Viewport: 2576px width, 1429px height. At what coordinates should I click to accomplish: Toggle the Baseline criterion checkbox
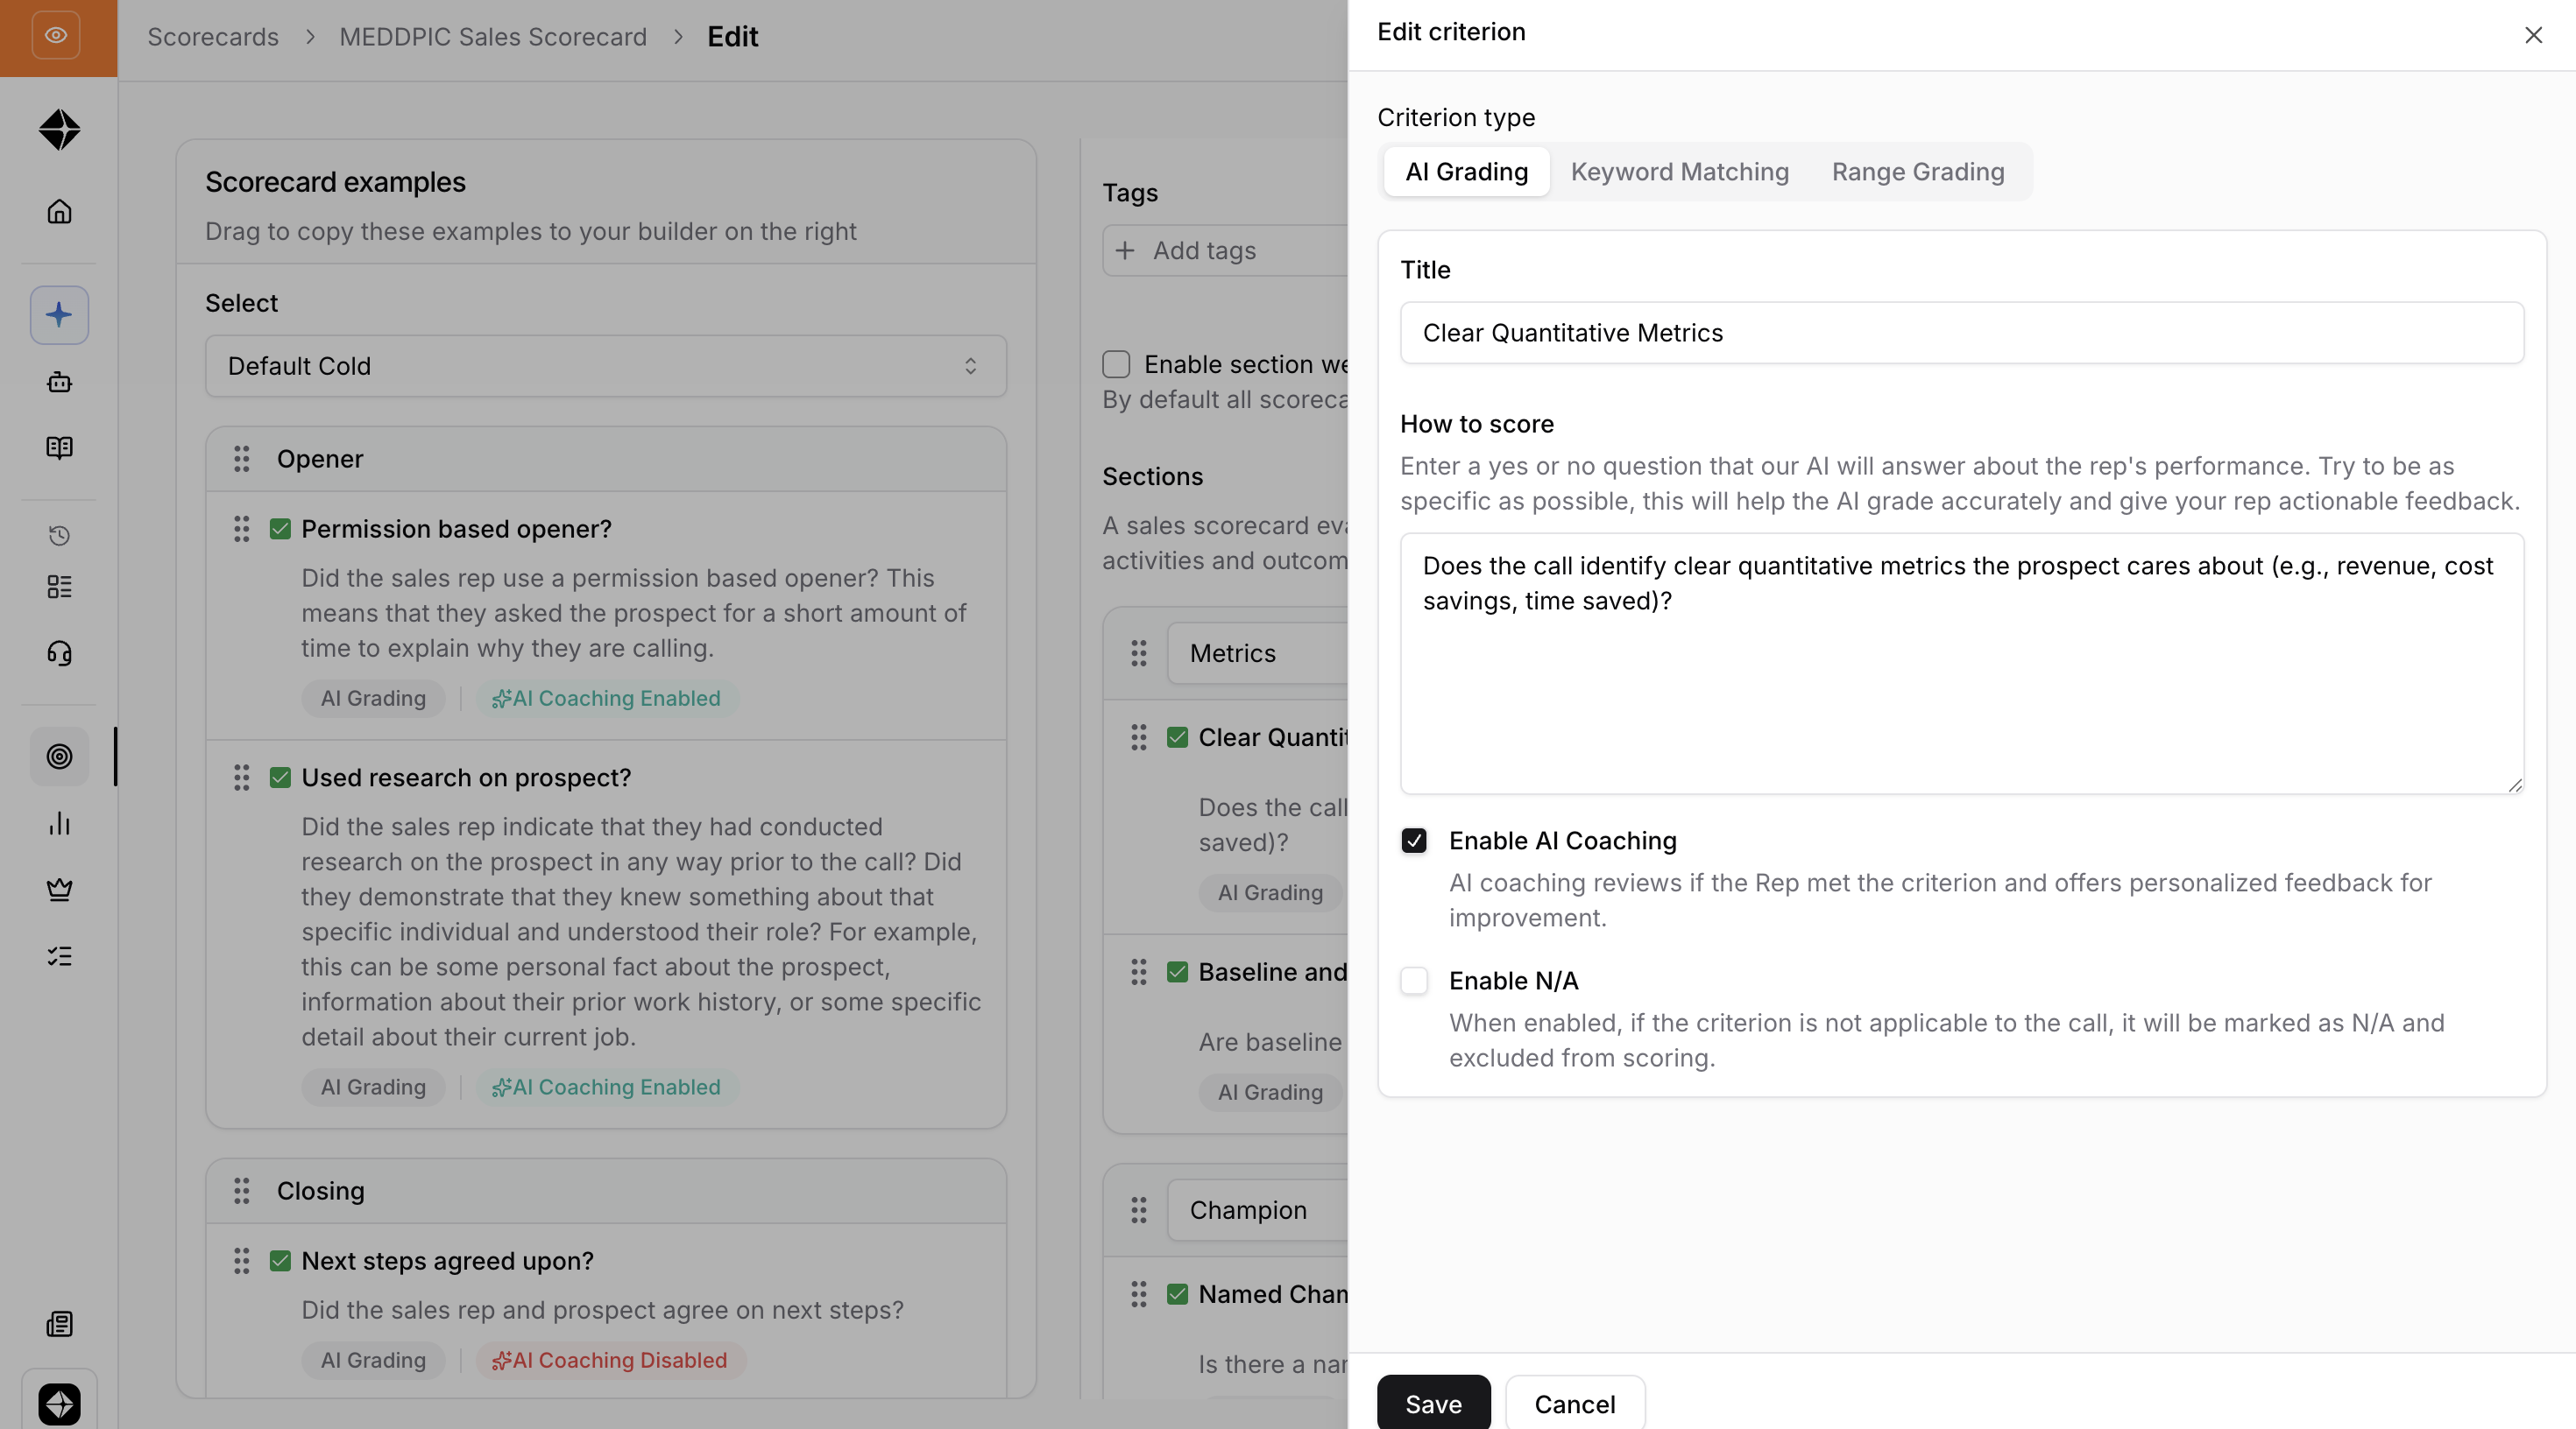1177,972
